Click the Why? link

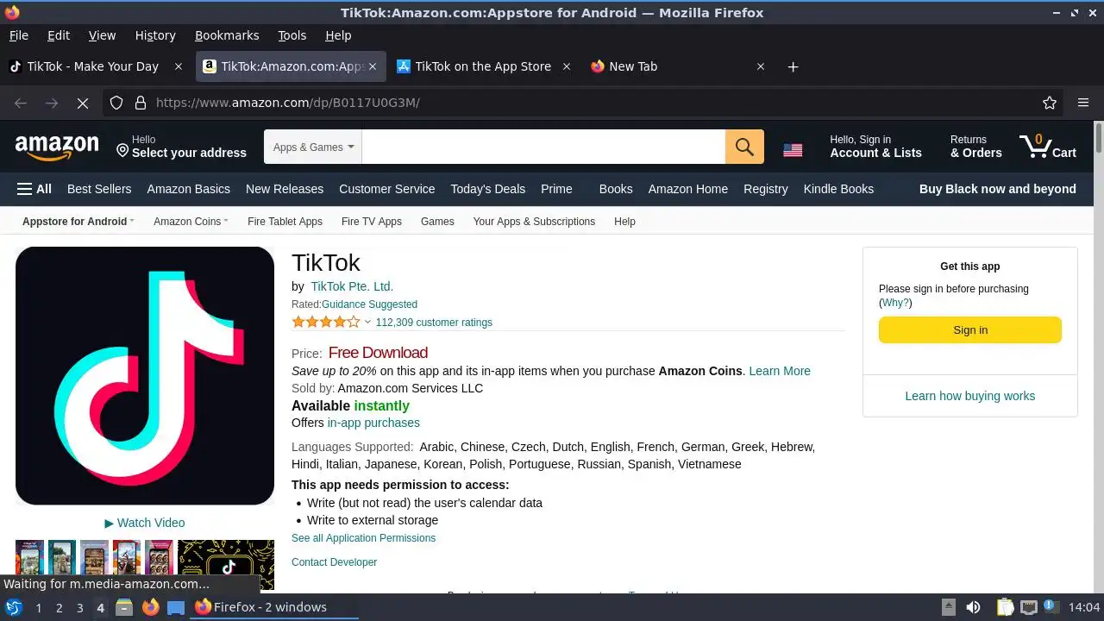coord(895,303)
